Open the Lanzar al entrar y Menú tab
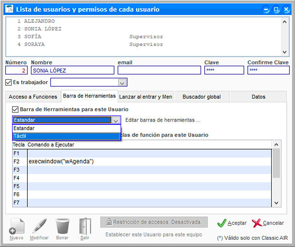The image size is (295, 247). click(145, 97)
